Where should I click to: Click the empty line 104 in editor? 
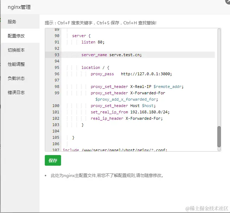[x=138, y=131]
